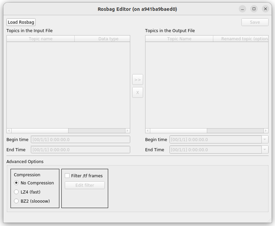Screen dimensions: 275x226
Task: Click output table scrollbar right arrow
Action: pos(266,131)
